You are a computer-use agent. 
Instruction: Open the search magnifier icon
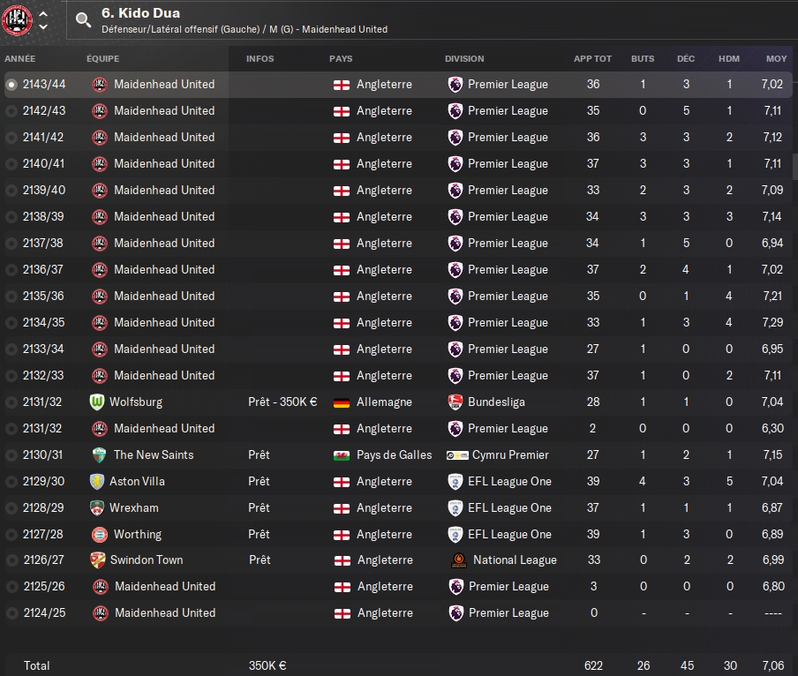(x=83, y=19)
